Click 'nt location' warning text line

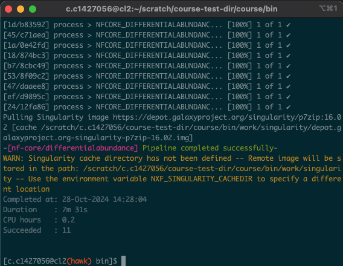26,189
